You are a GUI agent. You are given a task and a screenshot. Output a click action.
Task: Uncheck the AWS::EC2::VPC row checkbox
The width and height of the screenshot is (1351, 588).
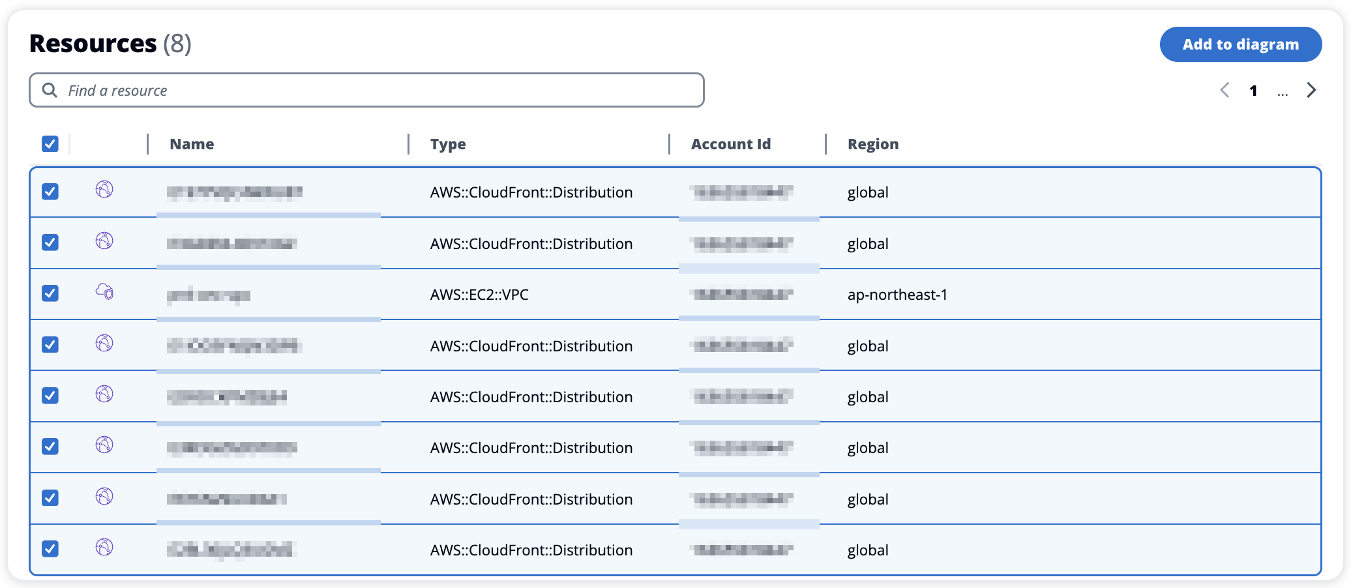coord(50,293)
